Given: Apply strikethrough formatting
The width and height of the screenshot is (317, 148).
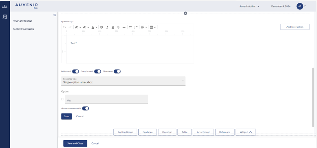Looking at the screenshot, I should pyautogui.click(x=118, y=27).
